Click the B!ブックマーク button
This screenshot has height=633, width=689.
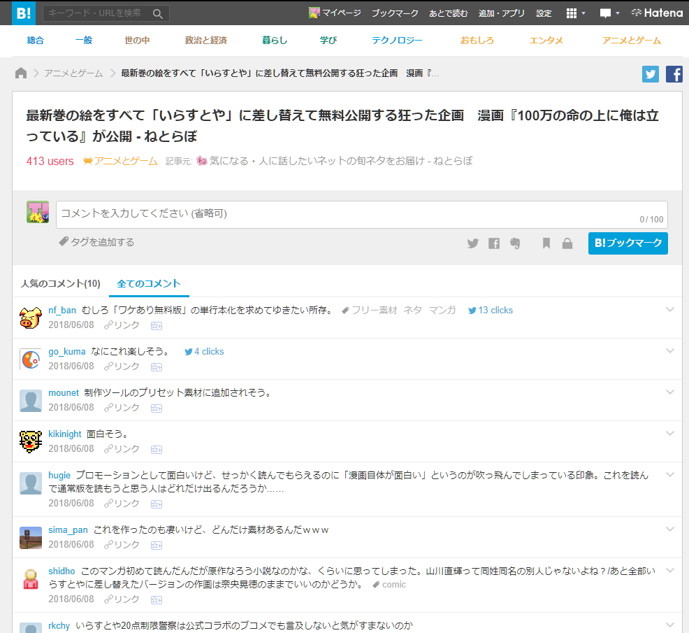click(628, 243)
